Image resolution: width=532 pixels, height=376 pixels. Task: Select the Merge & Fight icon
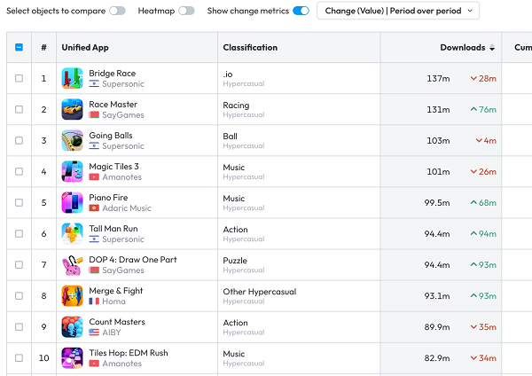[72, 296]
